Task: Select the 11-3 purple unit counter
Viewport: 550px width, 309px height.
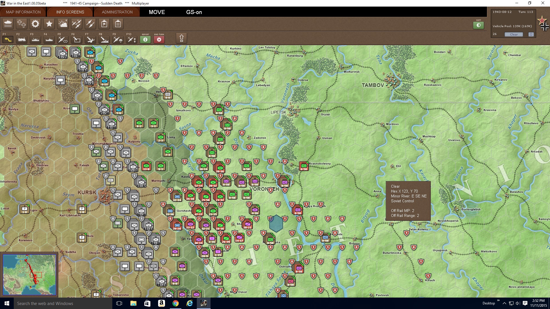Action: point(182,266)
